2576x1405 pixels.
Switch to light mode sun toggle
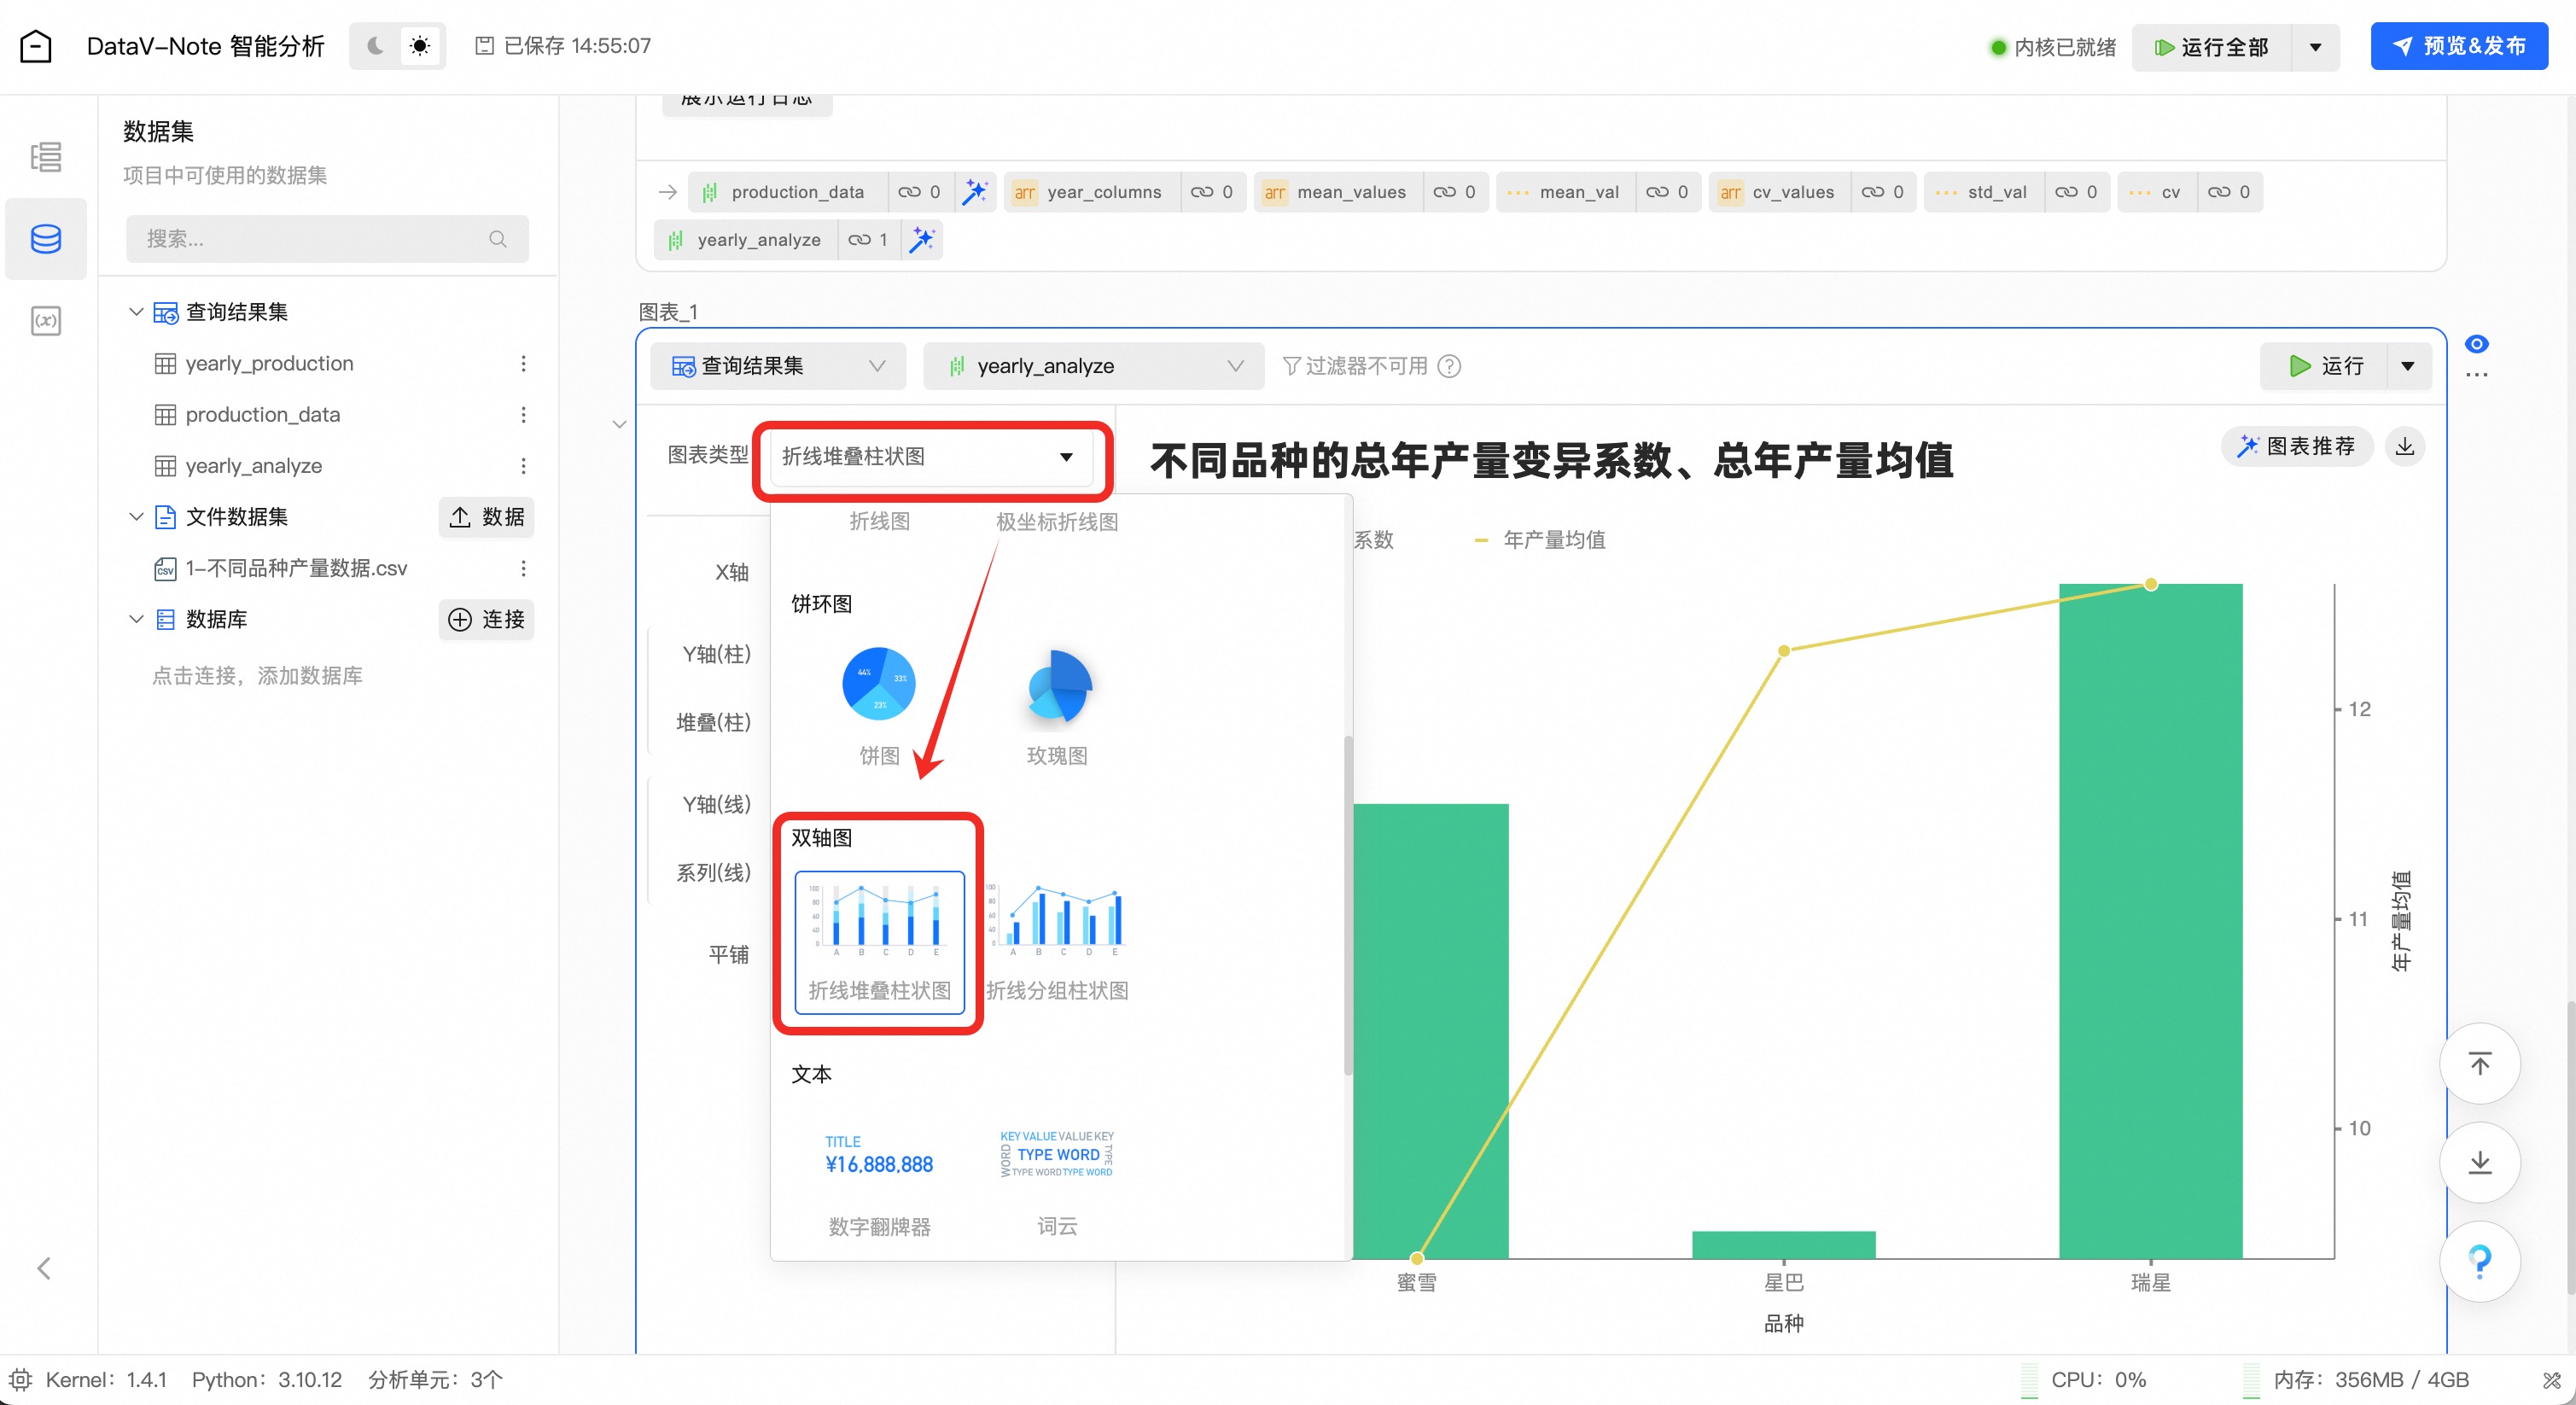(x=420, y=46)
